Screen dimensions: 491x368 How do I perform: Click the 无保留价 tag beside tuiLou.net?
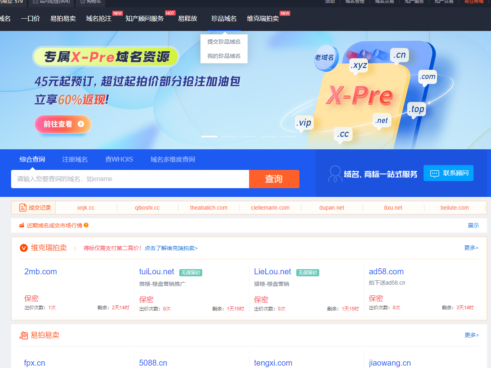pyautogui.click(x=191, y=273)
